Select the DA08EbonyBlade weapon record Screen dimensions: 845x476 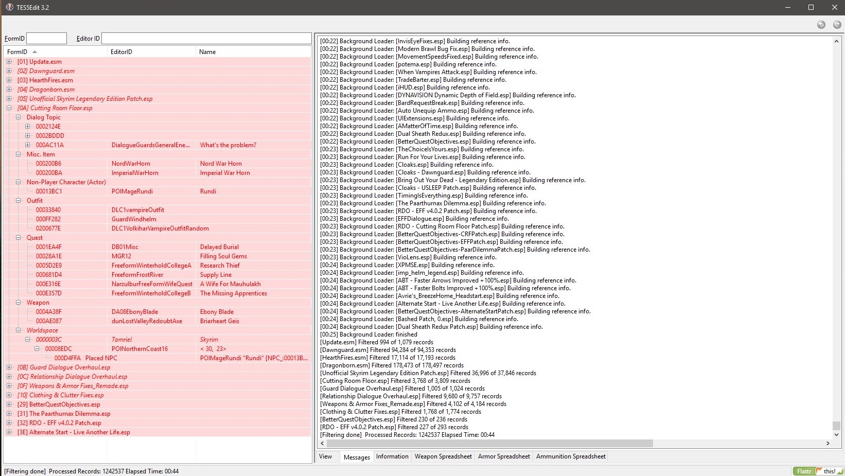click(157, 312)
